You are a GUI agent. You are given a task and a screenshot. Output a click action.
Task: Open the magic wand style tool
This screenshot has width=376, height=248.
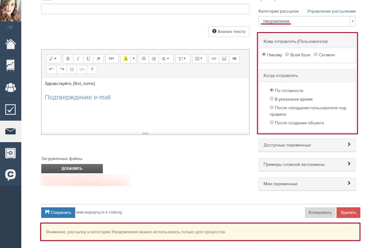tap(54, 59)
